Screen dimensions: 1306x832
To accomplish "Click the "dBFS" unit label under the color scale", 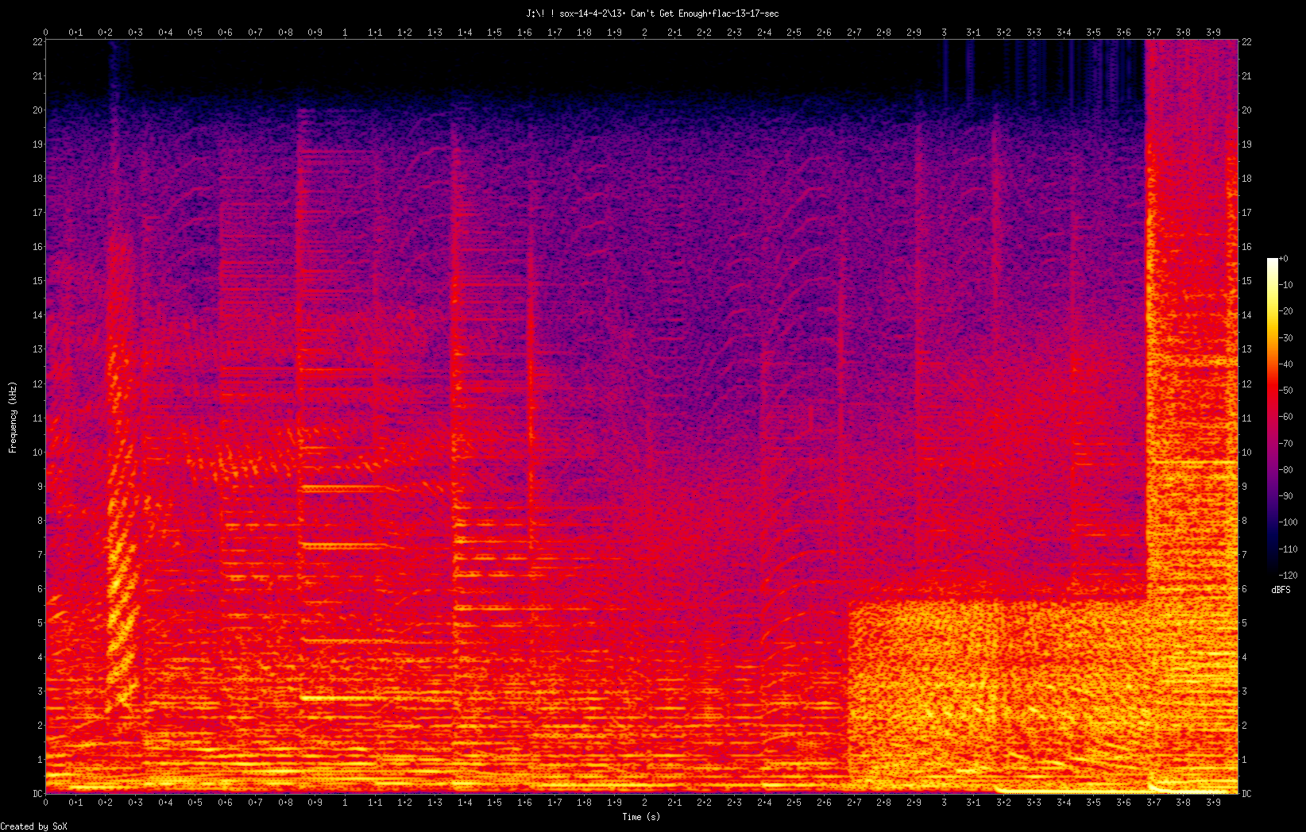I will pos(1281,590).
